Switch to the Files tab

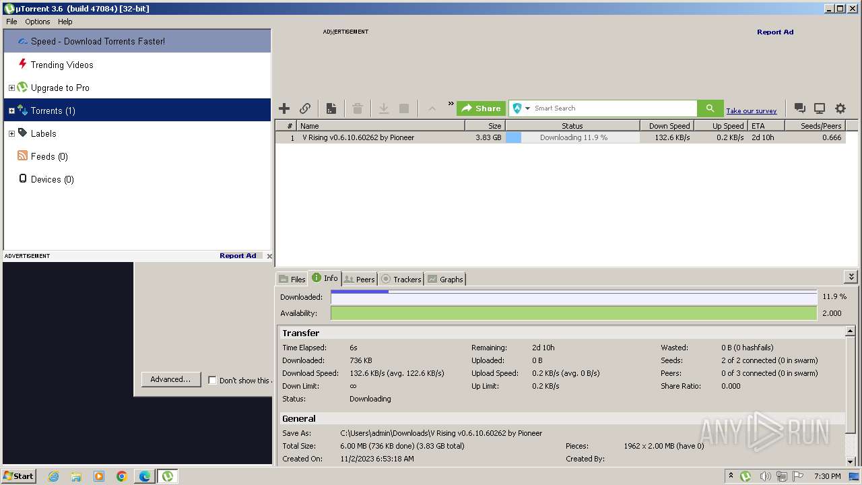point(292,279)
